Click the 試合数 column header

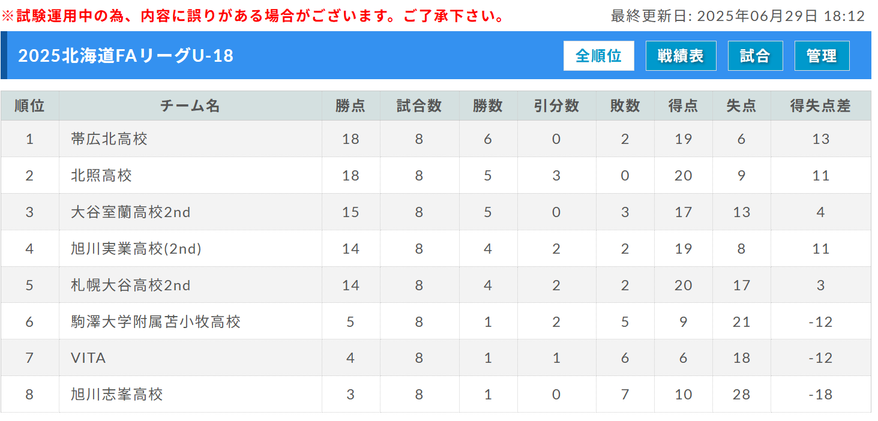[x=419, y=106]
